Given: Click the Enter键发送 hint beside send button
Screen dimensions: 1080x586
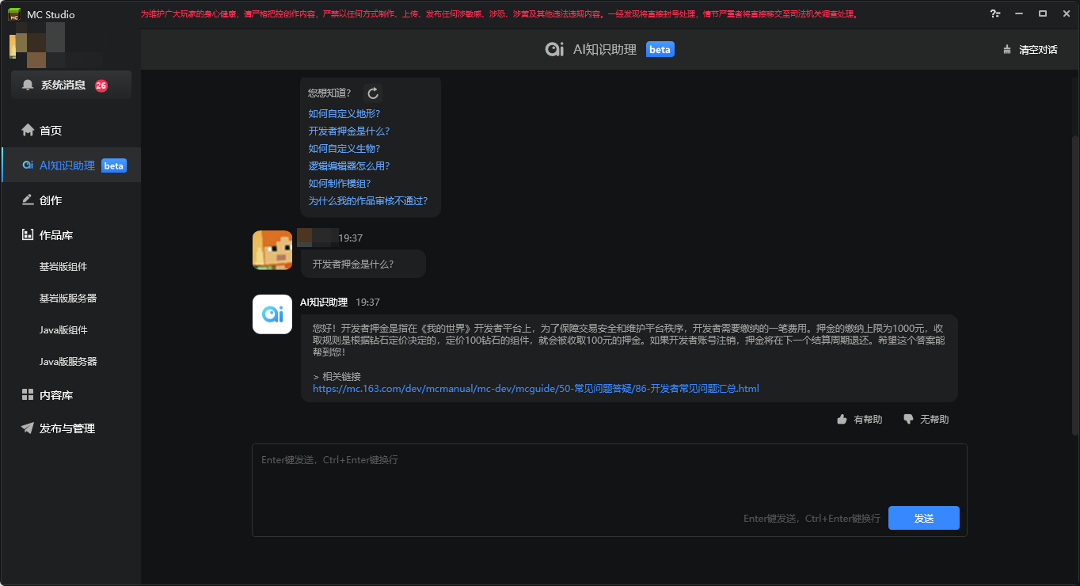Looking at the screenshot, I should [x=812, y=518].
